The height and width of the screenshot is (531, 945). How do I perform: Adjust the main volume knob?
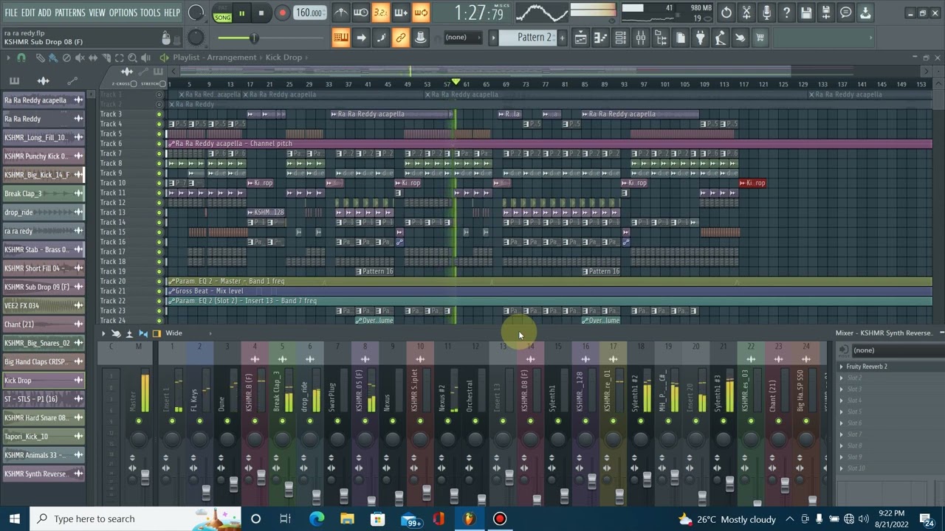pyautogui.click(x=196, y=13)
